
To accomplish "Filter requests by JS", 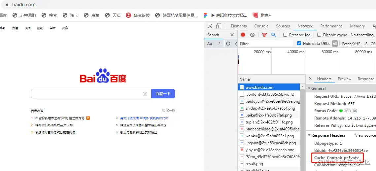I will [365, 44].
